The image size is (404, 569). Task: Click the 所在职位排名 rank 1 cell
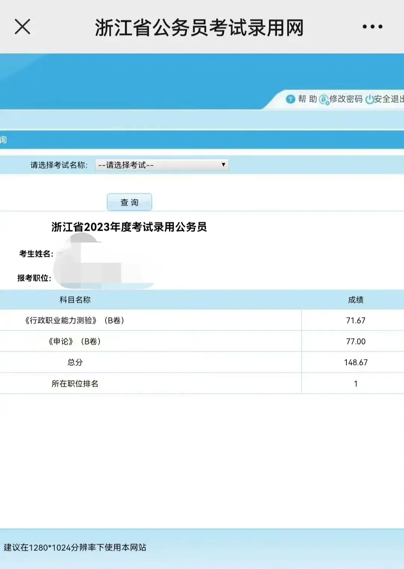pos(355,383)
